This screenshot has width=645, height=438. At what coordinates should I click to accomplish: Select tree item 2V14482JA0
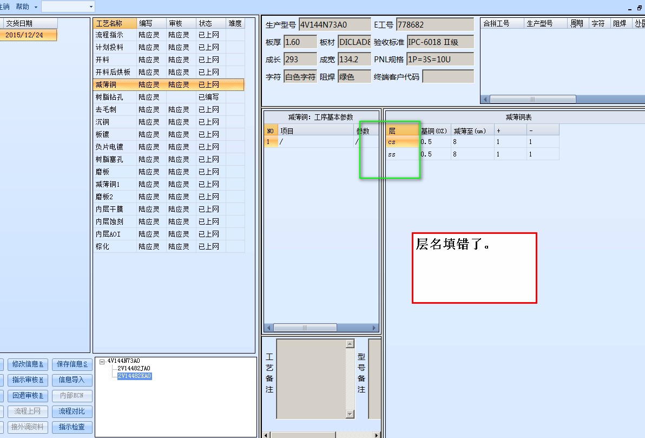pos(134,369)
